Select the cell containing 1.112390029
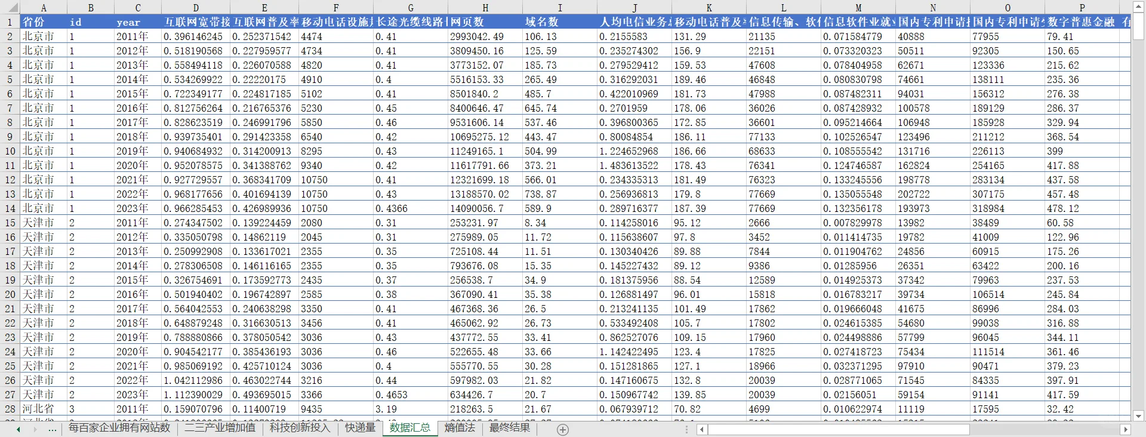 (196, 395)
